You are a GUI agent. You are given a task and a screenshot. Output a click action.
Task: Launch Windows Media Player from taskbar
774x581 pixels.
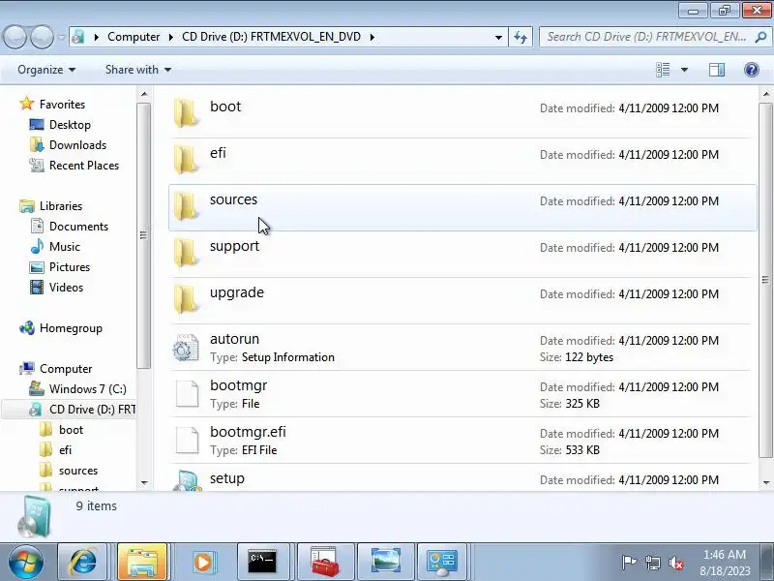pyautogui.click(x=203, y=562)
